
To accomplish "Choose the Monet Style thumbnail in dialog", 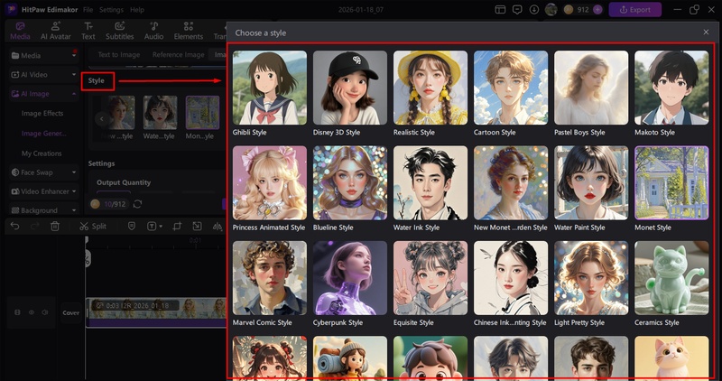I will click(x=671, y=183).
